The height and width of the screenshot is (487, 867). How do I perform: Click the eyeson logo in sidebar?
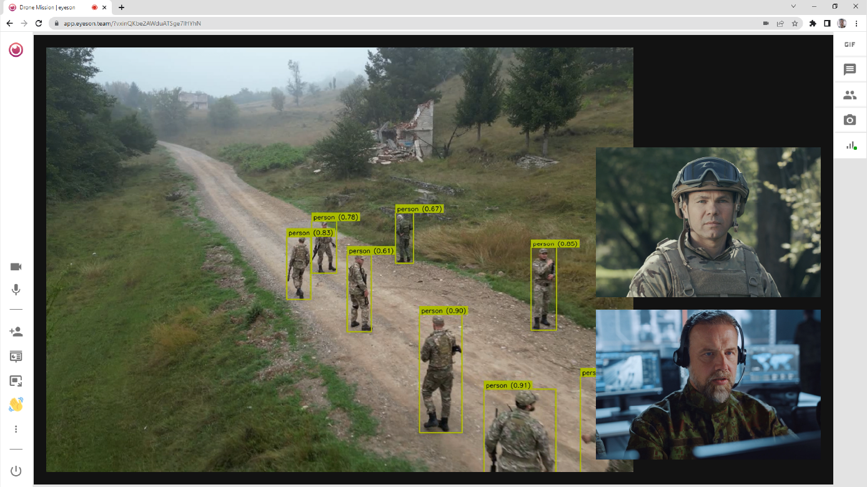[16, 50]
